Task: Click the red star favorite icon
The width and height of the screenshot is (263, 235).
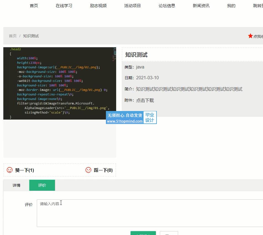Action: pos(250,36)
